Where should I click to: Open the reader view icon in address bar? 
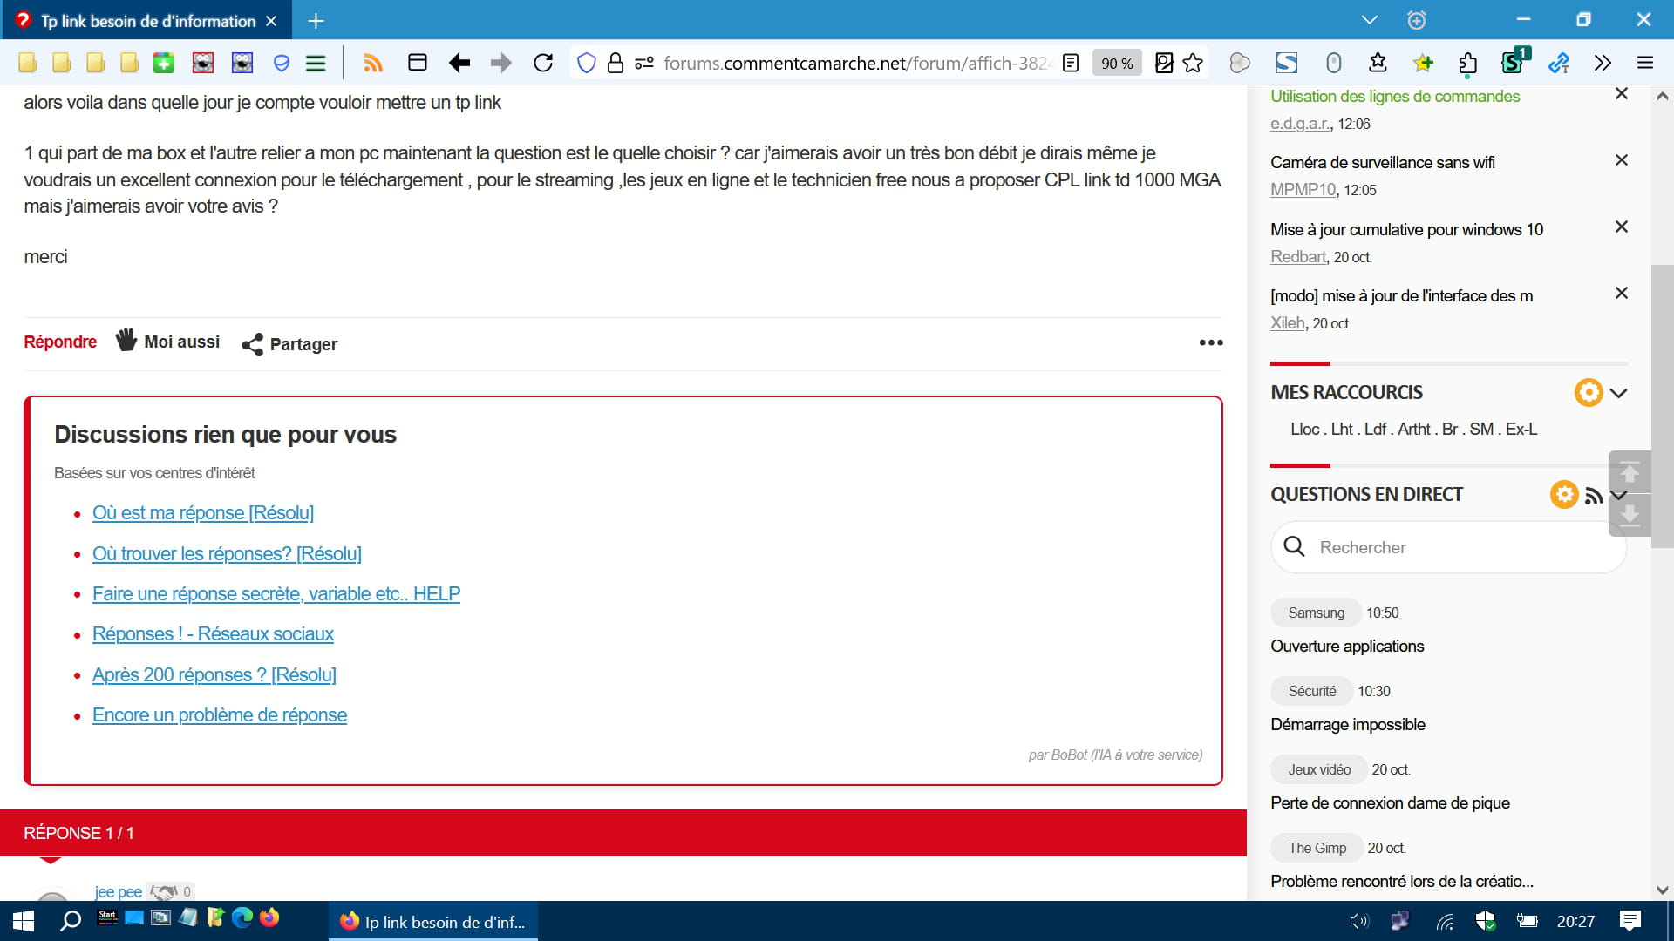(1071, 63)
